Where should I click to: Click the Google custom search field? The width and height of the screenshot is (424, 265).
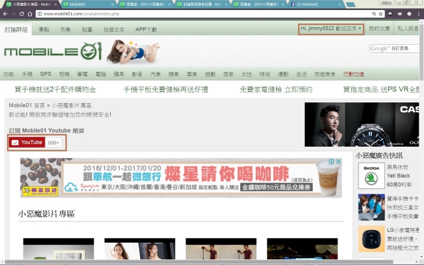coord(394,49)
